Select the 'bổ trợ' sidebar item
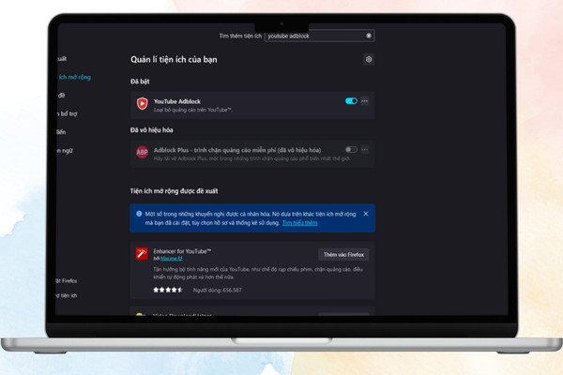Screen dimensions: 563x375 click(x=68, y=113)
